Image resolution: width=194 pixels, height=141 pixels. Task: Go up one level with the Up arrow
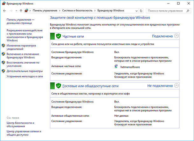[x=21, y=11]
